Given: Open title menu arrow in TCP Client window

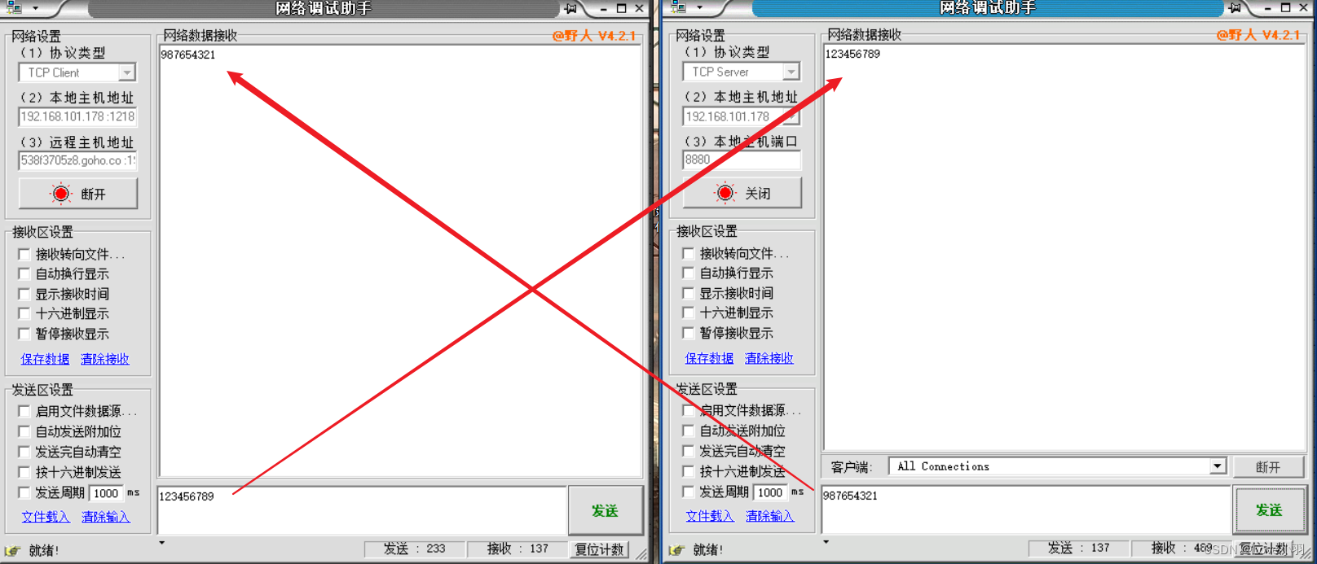Looking at the screenshot, I should click(x=36, y=8).
